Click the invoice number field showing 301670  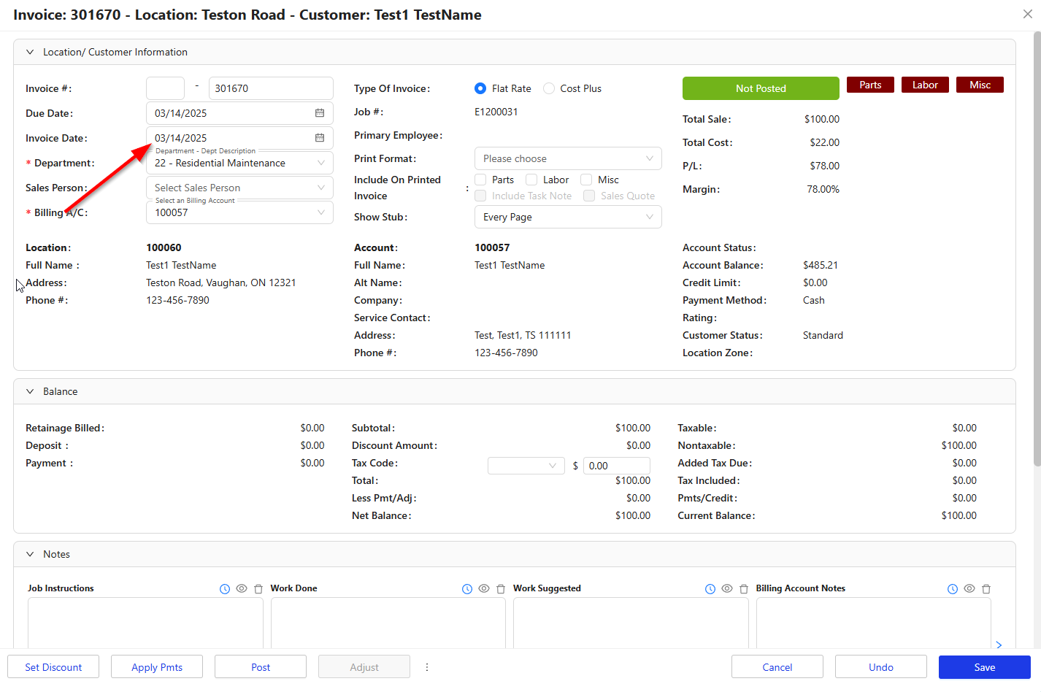point(271,88)
